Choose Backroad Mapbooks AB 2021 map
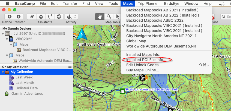The image size is (231, 111). (x=166, y=10)
